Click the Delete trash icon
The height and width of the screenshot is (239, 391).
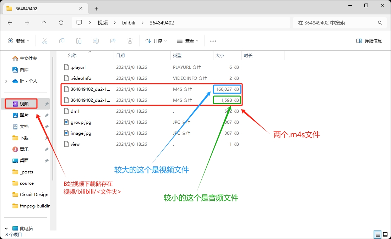point(130,41)
